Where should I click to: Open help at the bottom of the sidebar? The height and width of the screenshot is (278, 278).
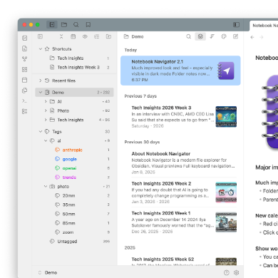[227, 272]
